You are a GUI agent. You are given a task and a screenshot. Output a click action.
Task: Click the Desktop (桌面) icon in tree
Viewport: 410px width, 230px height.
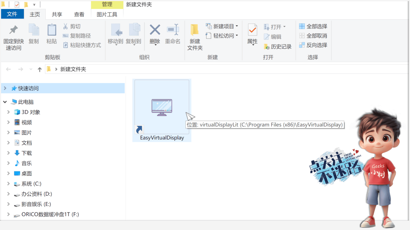[17, 174]
